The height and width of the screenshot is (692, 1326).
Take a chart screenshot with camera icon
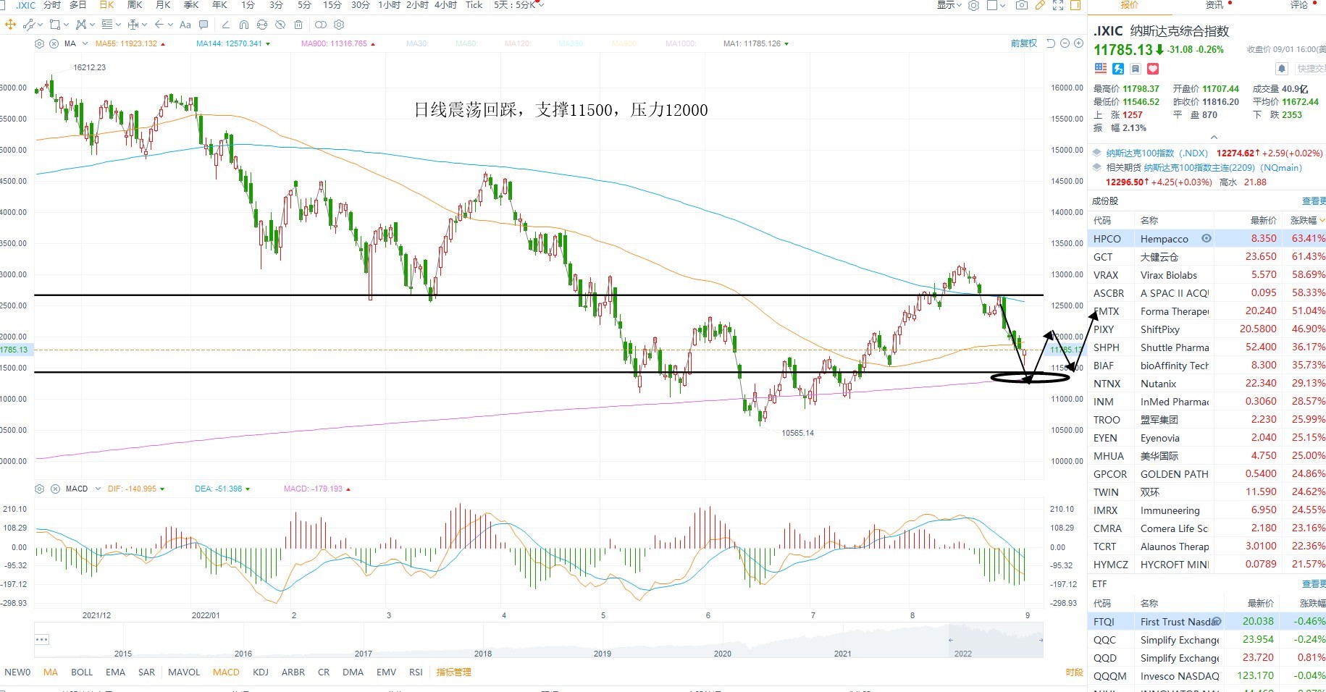[1021, 5]
